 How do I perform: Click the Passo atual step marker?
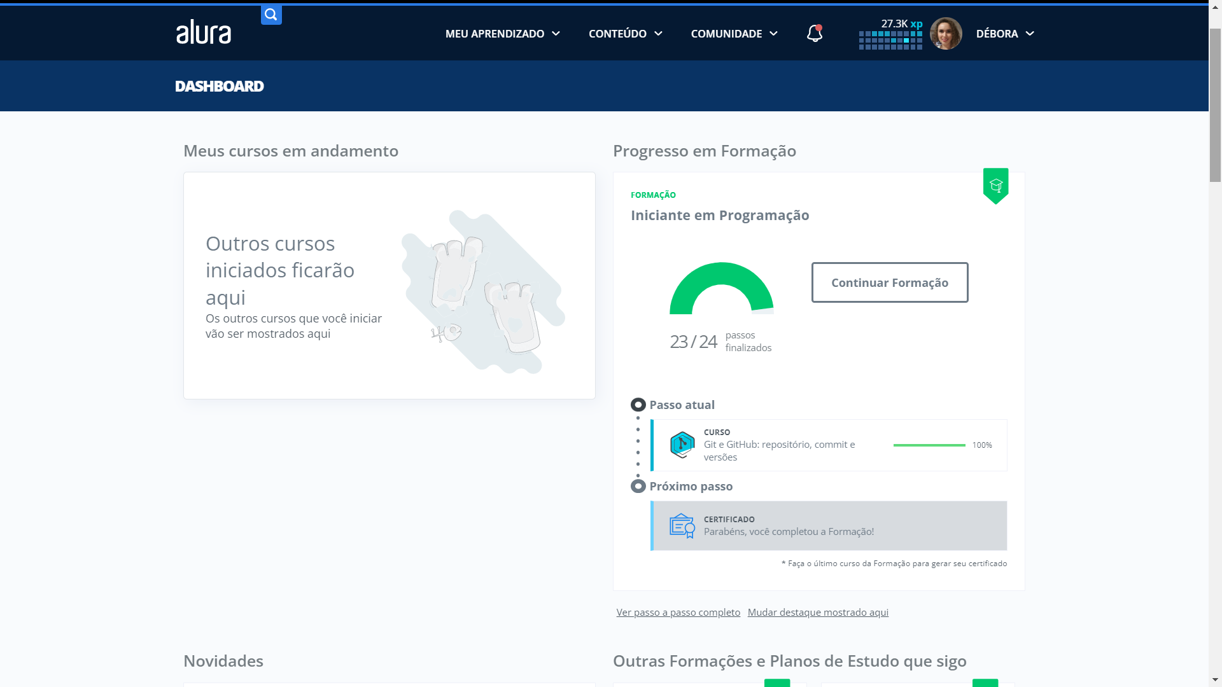638,405
